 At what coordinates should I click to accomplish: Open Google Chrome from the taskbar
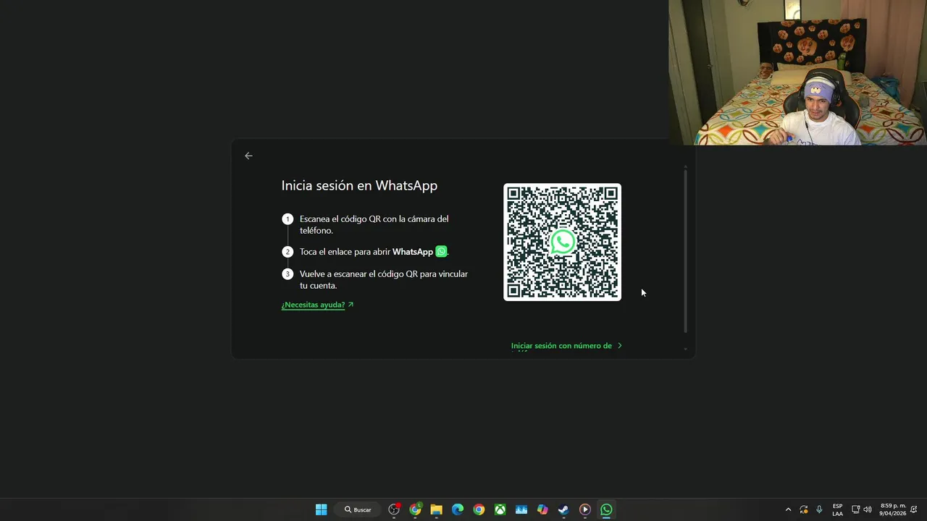pos(479,509)
